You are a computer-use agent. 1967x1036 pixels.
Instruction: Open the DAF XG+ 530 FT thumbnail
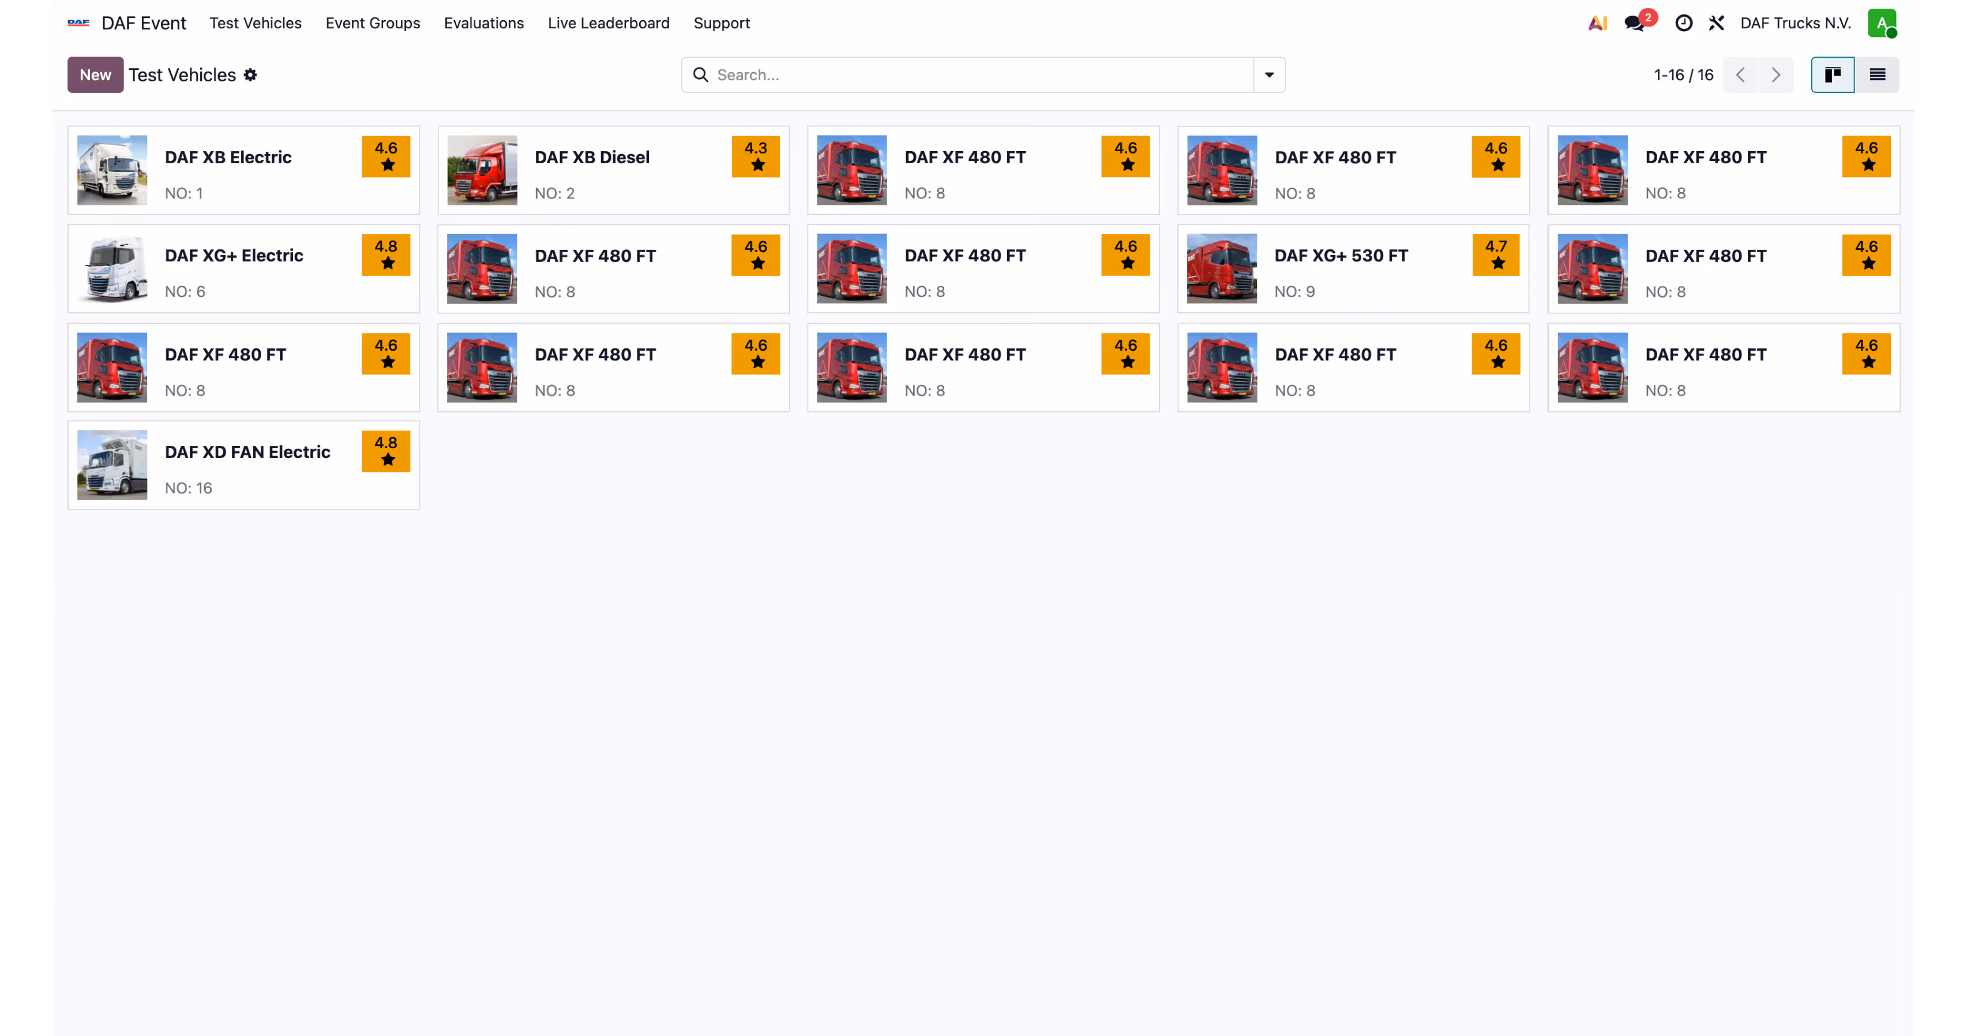point(1222,269)
